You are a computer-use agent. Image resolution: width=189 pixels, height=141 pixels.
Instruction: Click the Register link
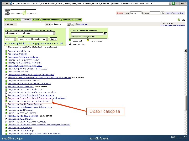coord(120,13)
